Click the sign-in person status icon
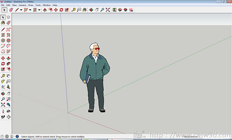The height and width of the screenshot is (140, 232). click(12, 136)
